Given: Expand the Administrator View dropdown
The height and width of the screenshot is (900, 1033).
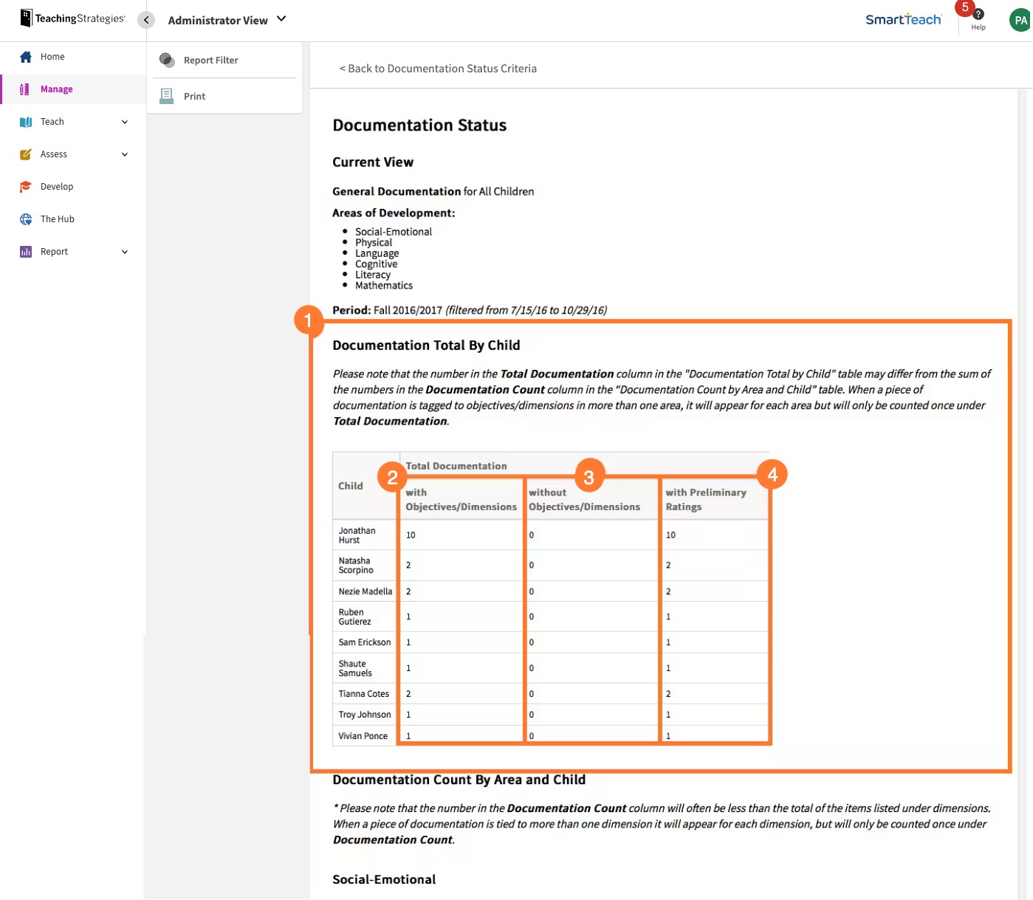Looking at the screenshot, I should point(280,20).
